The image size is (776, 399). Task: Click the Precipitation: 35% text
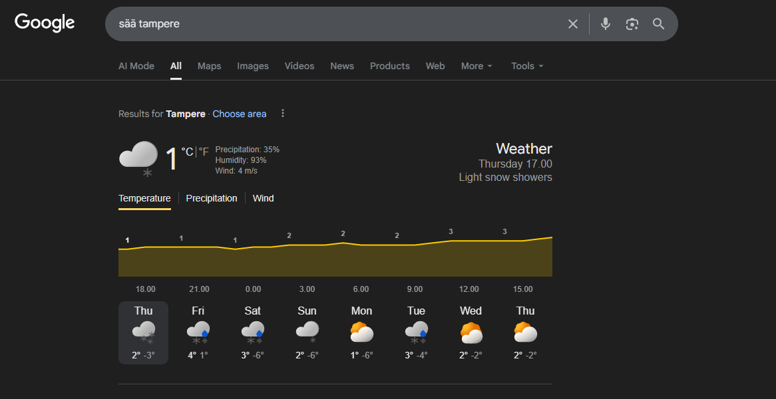tap(248, 150)
